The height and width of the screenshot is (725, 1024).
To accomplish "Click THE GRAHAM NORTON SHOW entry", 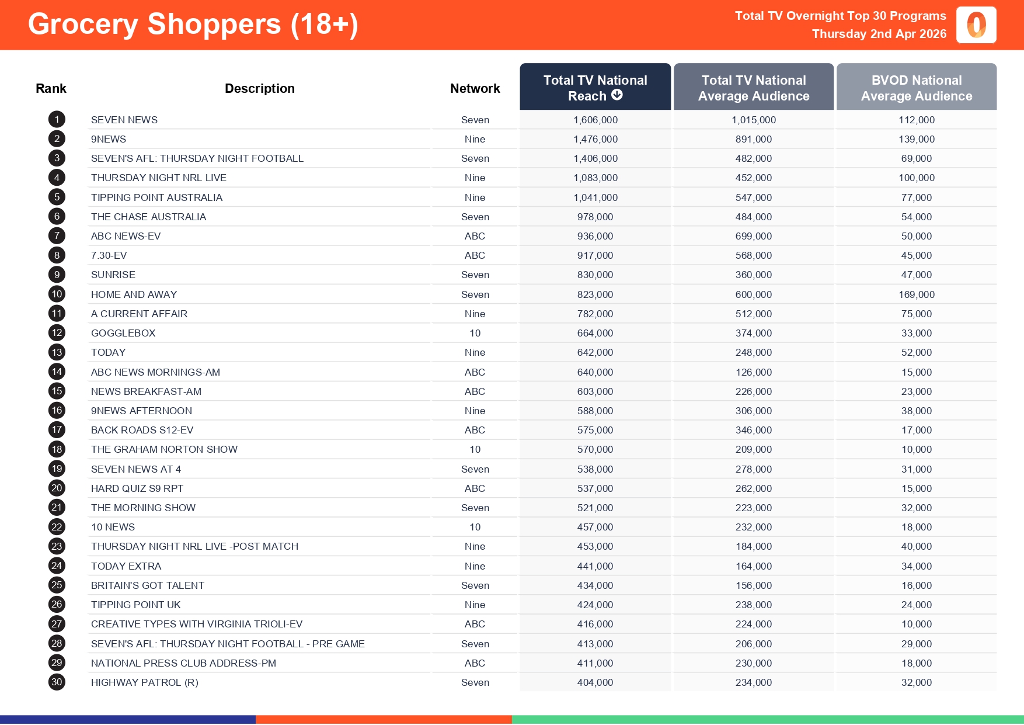I will (164, 449).
